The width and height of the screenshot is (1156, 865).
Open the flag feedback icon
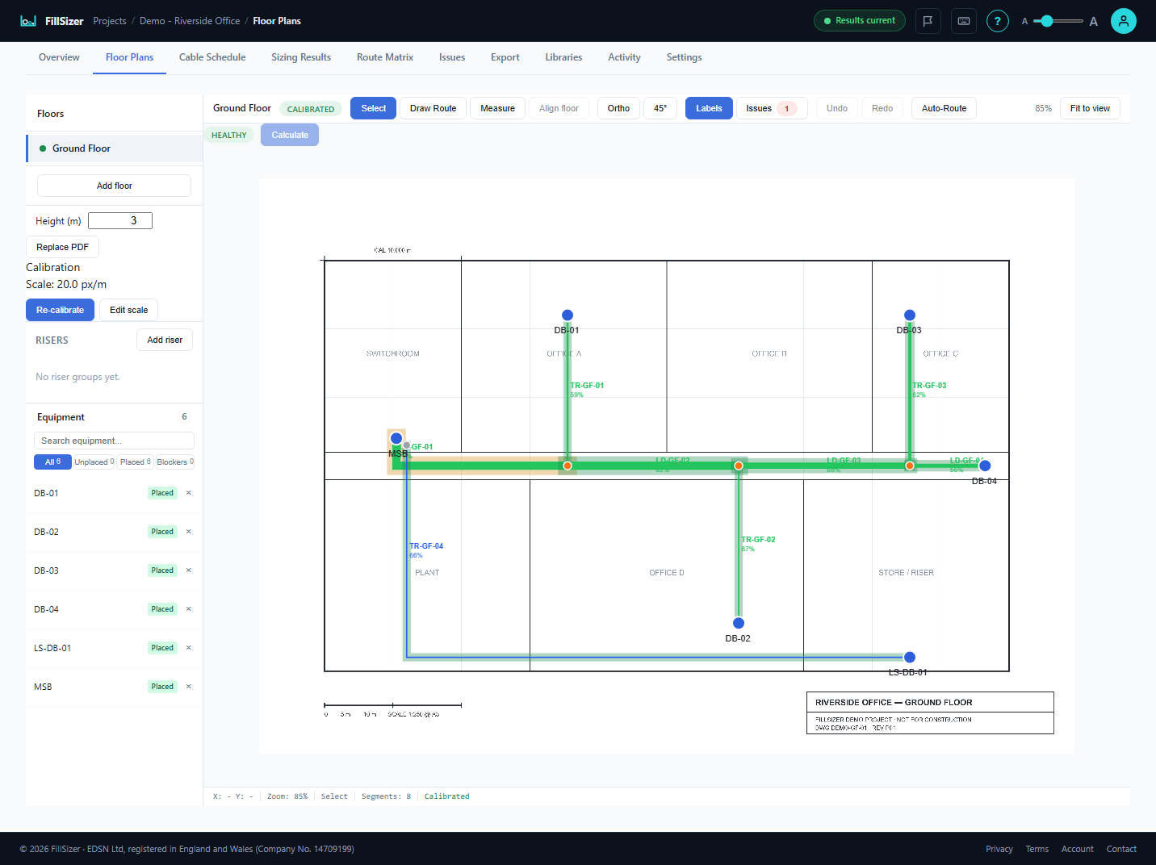click(928, 21)
